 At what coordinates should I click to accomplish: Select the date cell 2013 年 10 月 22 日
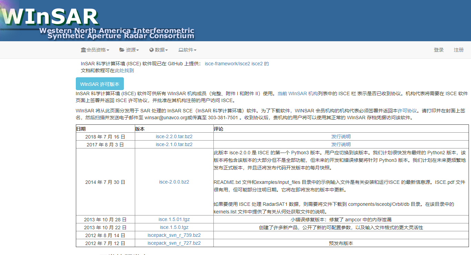[x=105, y=227]
